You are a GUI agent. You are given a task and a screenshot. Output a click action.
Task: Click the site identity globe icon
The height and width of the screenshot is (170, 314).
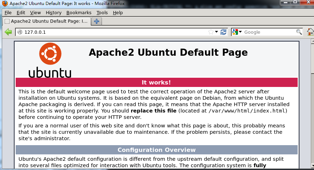tap(20, 32)
